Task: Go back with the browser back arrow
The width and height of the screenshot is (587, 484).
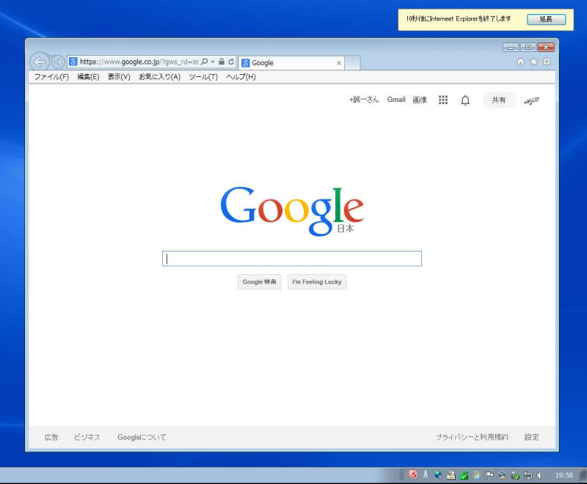Action: tap(40, 62)
